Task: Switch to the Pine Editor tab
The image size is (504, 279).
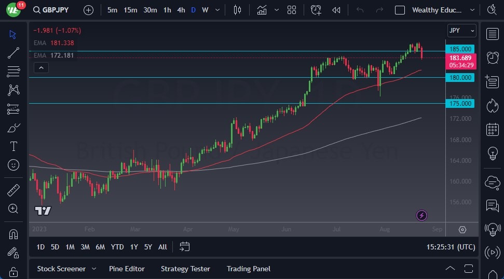Action: [127, 269]
